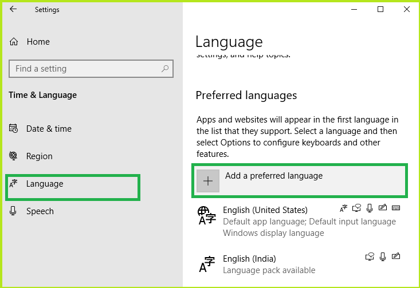
Task: Click the back arrow in Settings
Action: (13, 9)
